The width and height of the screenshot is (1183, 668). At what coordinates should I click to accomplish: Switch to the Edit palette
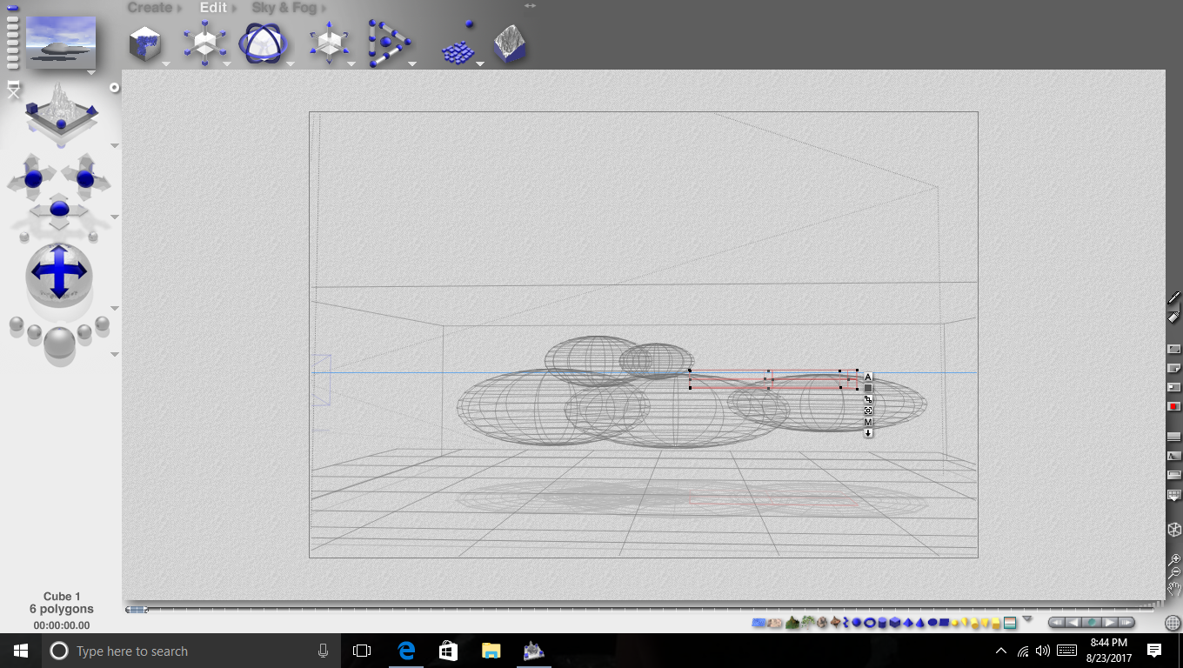coord(213,8)
